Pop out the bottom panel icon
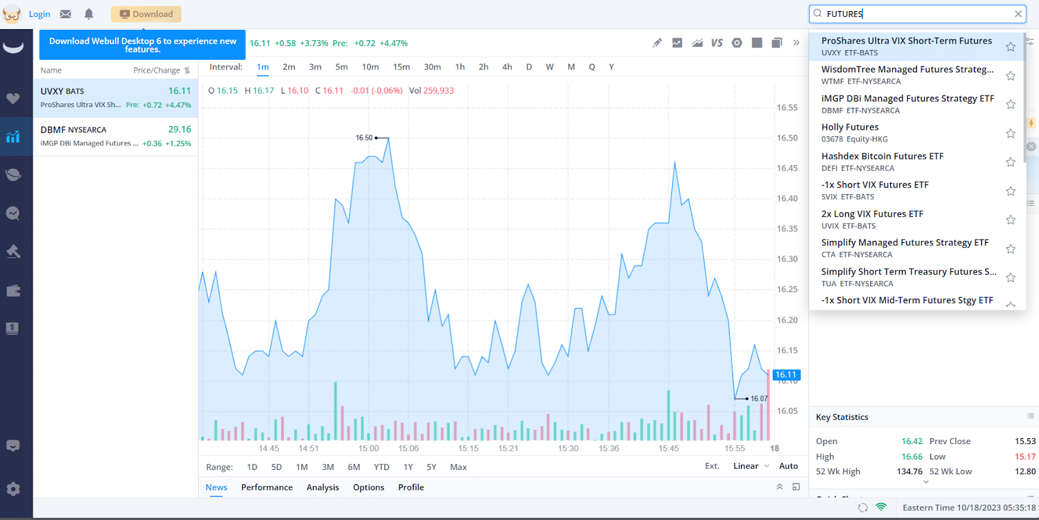This screenshot has height=520, width=1039. 796,487
